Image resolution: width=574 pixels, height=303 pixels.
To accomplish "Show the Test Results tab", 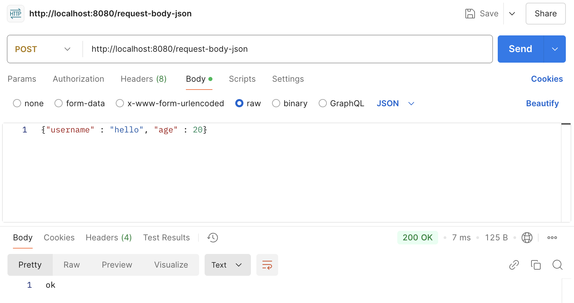I will pos(166,238).
